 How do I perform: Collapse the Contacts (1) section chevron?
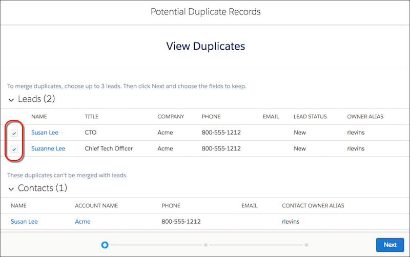click(11, 188)
